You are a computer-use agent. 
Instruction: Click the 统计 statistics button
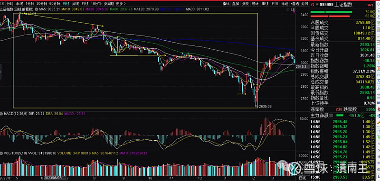point(255,4)
